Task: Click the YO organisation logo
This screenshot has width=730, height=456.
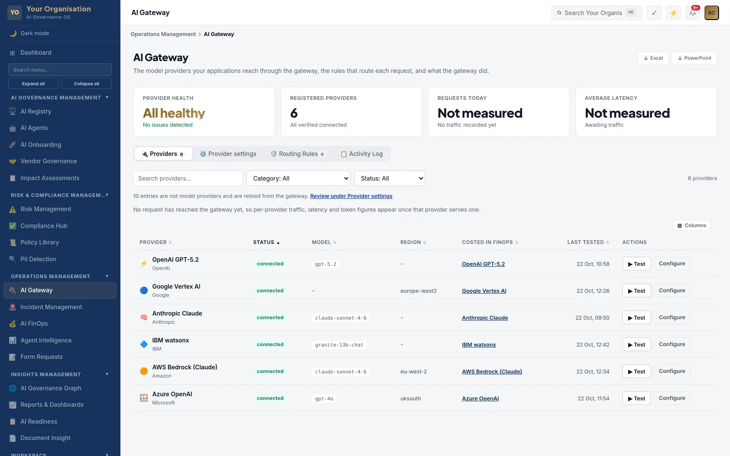Action: tap(15, 12)
